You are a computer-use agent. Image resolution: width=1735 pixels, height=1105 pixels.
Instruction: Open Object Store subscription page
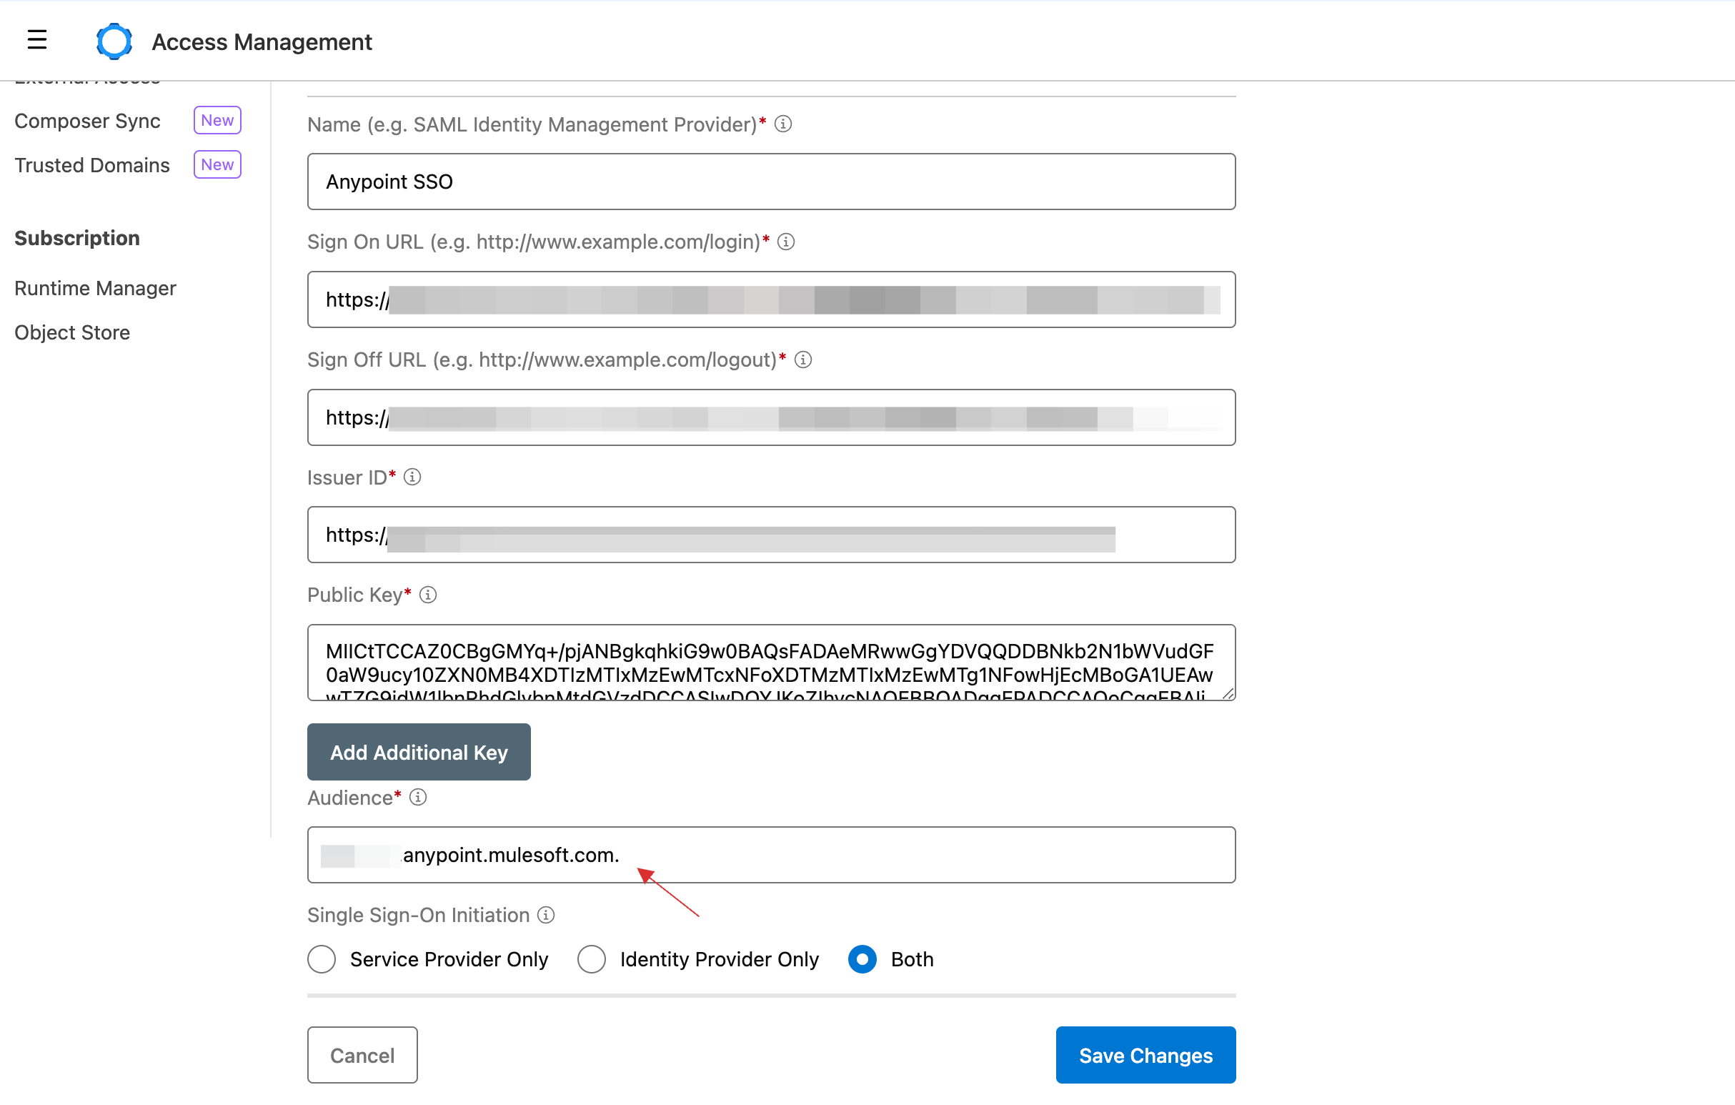pyautogui.click(x=72, y=332)
